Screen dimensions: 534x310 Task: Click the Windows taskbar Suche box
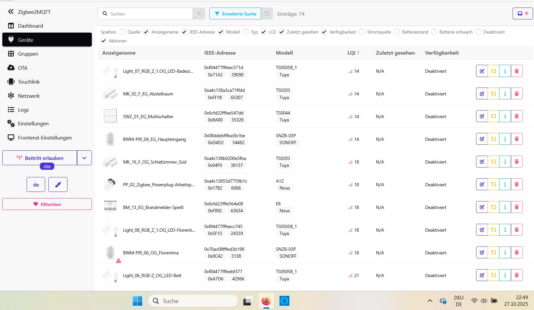(193, 301)
